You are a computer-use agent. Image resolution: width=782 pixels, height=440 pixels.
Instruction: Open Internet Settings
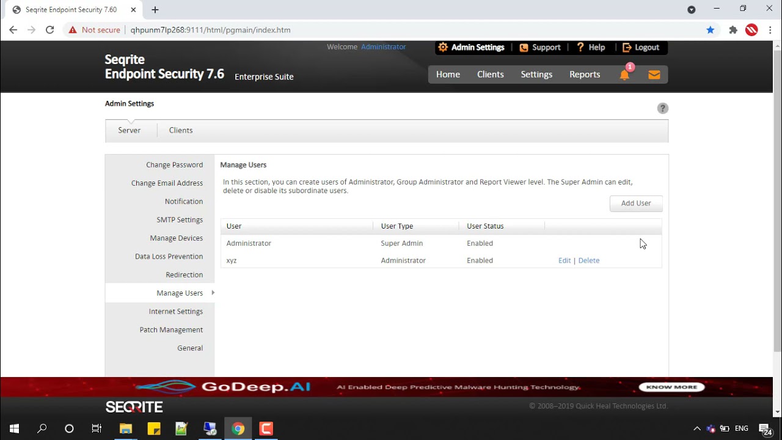coord(176,311)
